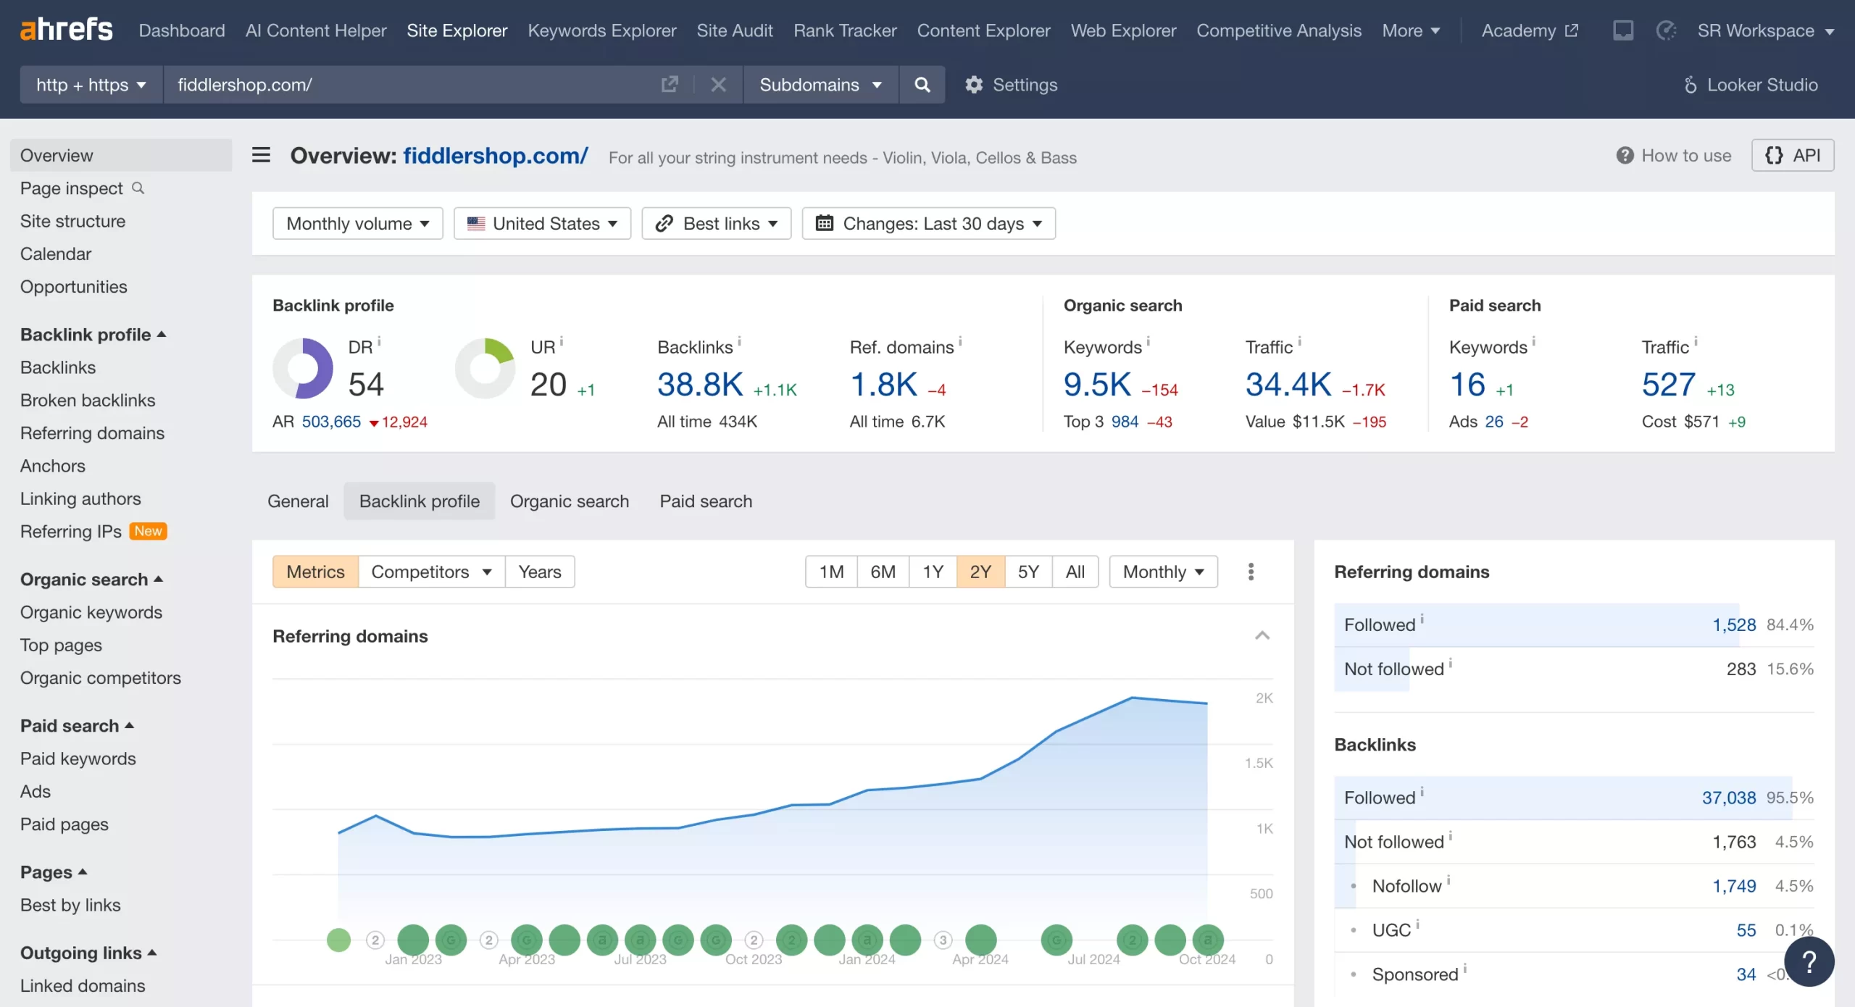The image size is (1855, 1007).
Task: Click the search magnifier button
Action: (x=922, y=85)
